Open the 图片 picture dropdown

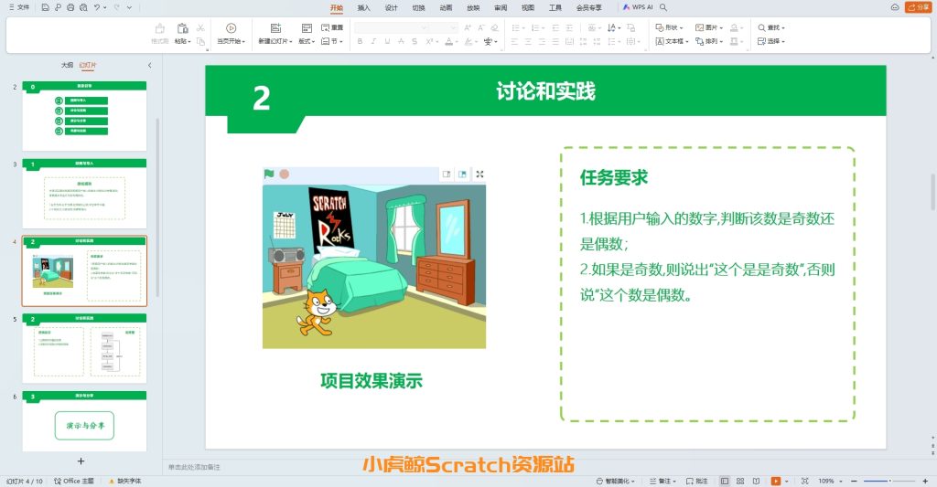[x=709, y=27]
